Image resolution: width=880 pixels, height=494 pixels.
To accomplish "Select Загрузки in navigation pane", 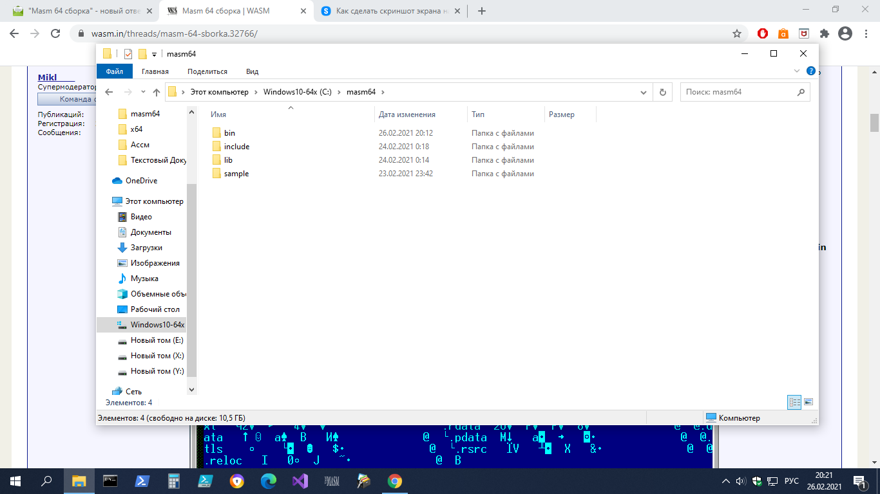I will [x=146, y=248].
